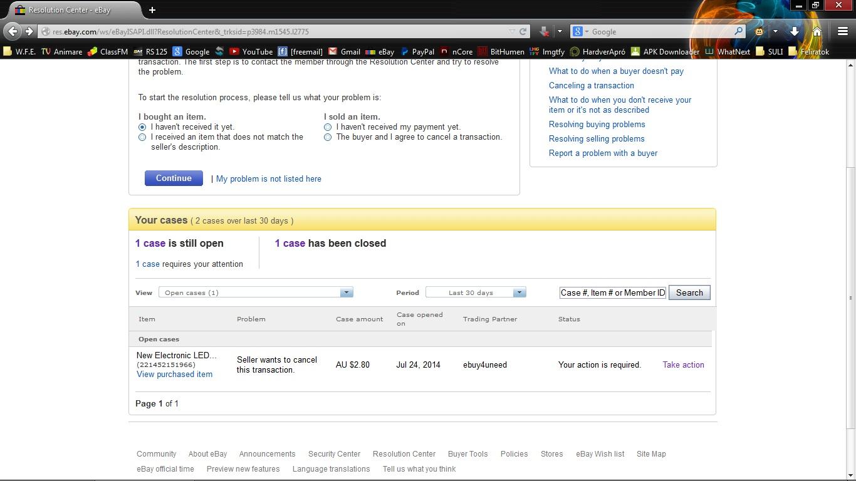Open the dropdown next to the blocker icon

tap(560, 31)
